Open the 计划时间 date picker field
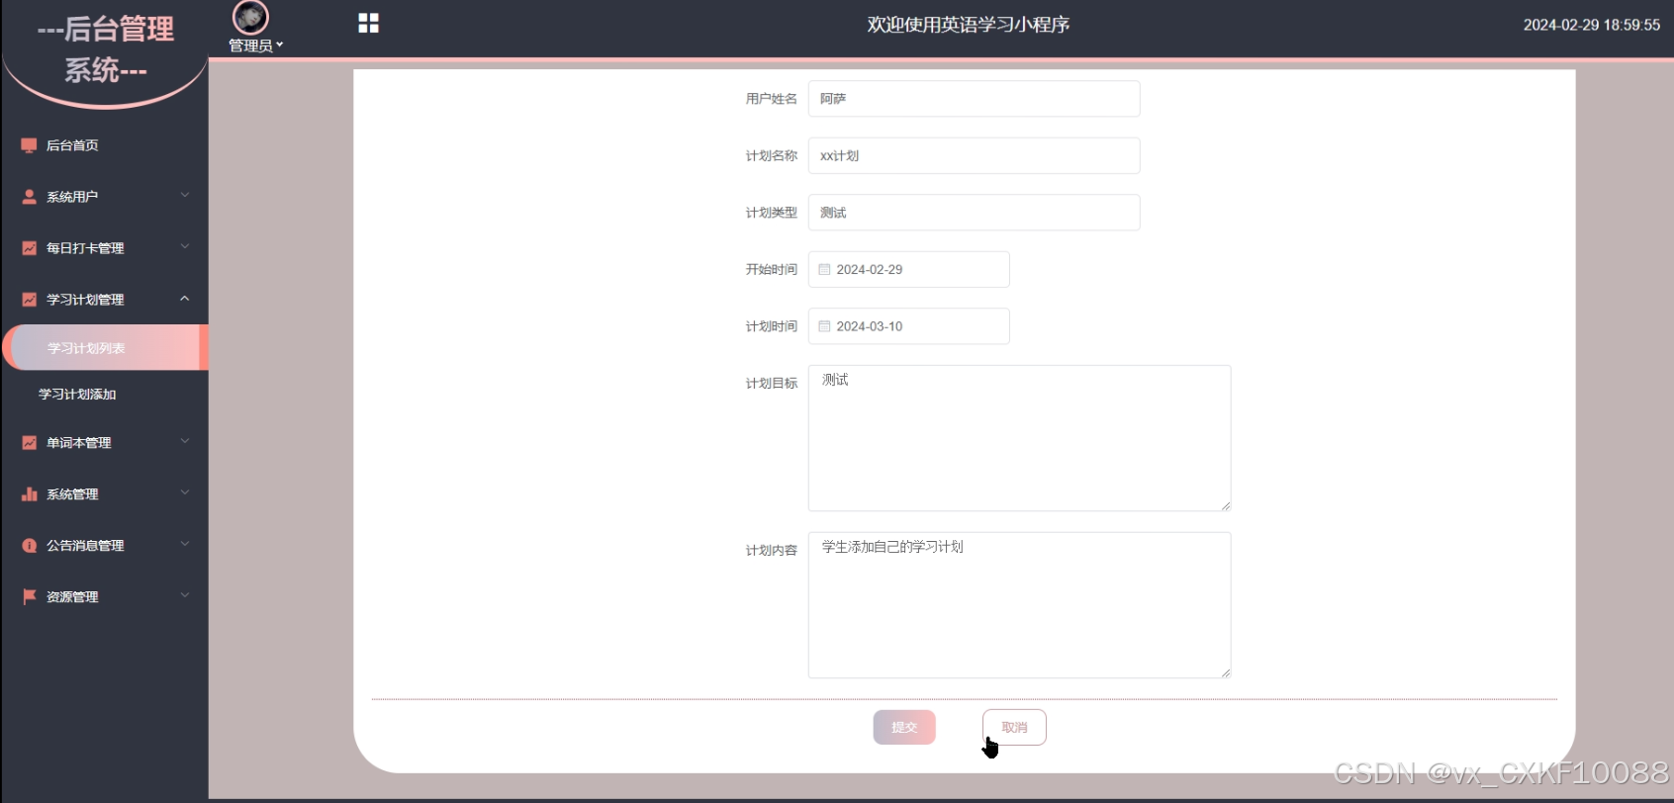The width and height of the screenshot is (1674, 803). [x=908, y=326]
